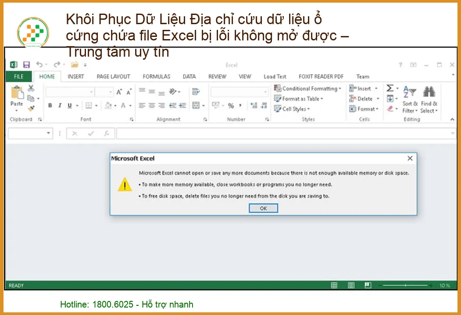Switch to the DATA tab
Screen dimensions: 461x315
click(189, 76)
